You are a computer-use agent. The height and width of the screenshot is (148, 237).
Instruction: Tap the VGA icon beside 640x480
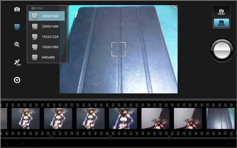click(x=35, y=57)
